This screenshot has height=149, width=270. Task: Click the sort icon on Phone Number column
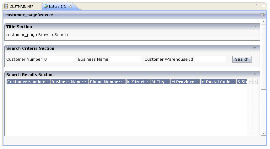(x=122, y=82)
